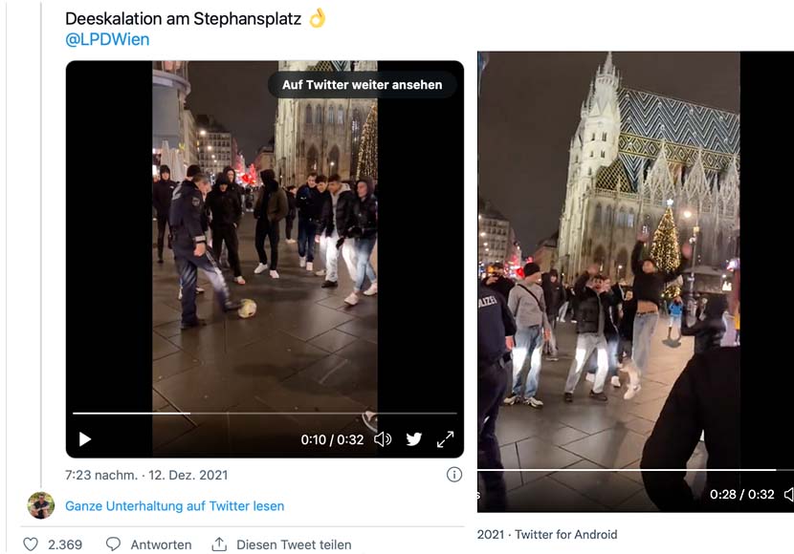Click the 'Twitter for Android' source link
This screenshot has height=554, width=794.
(x=568, y=535)
